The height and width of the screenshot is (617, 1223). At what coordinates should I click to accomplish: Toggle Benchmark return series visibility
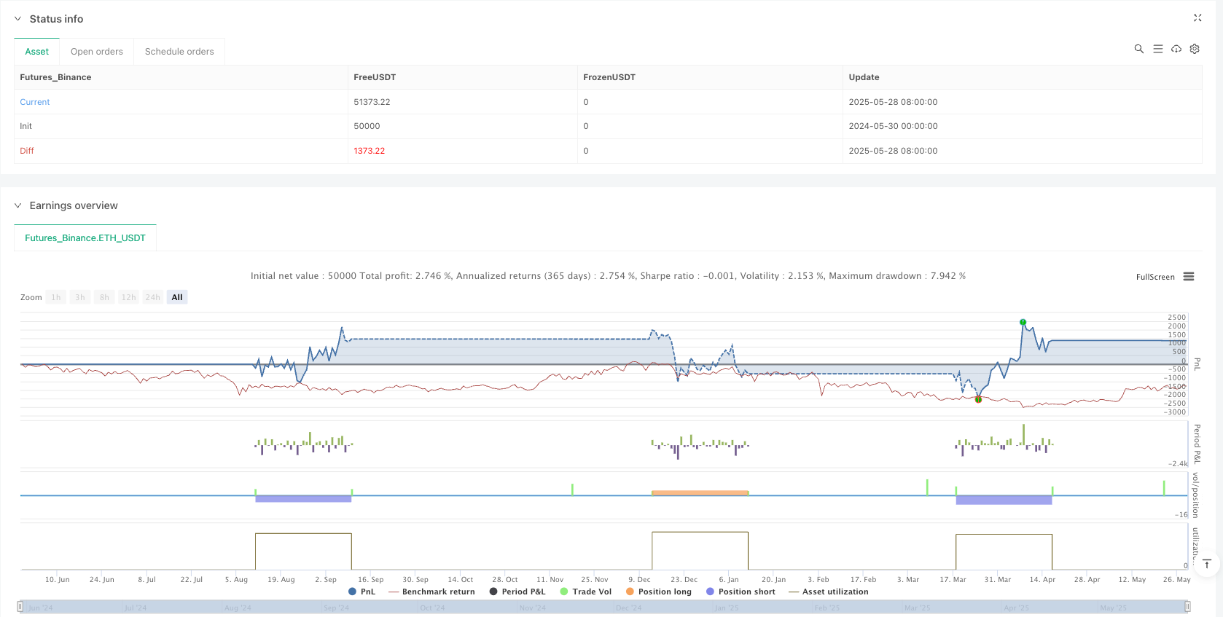coord(431,592)
